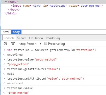The image size is (106, 95).
Task: Select the closing body tag line
Action: [14, 10]
